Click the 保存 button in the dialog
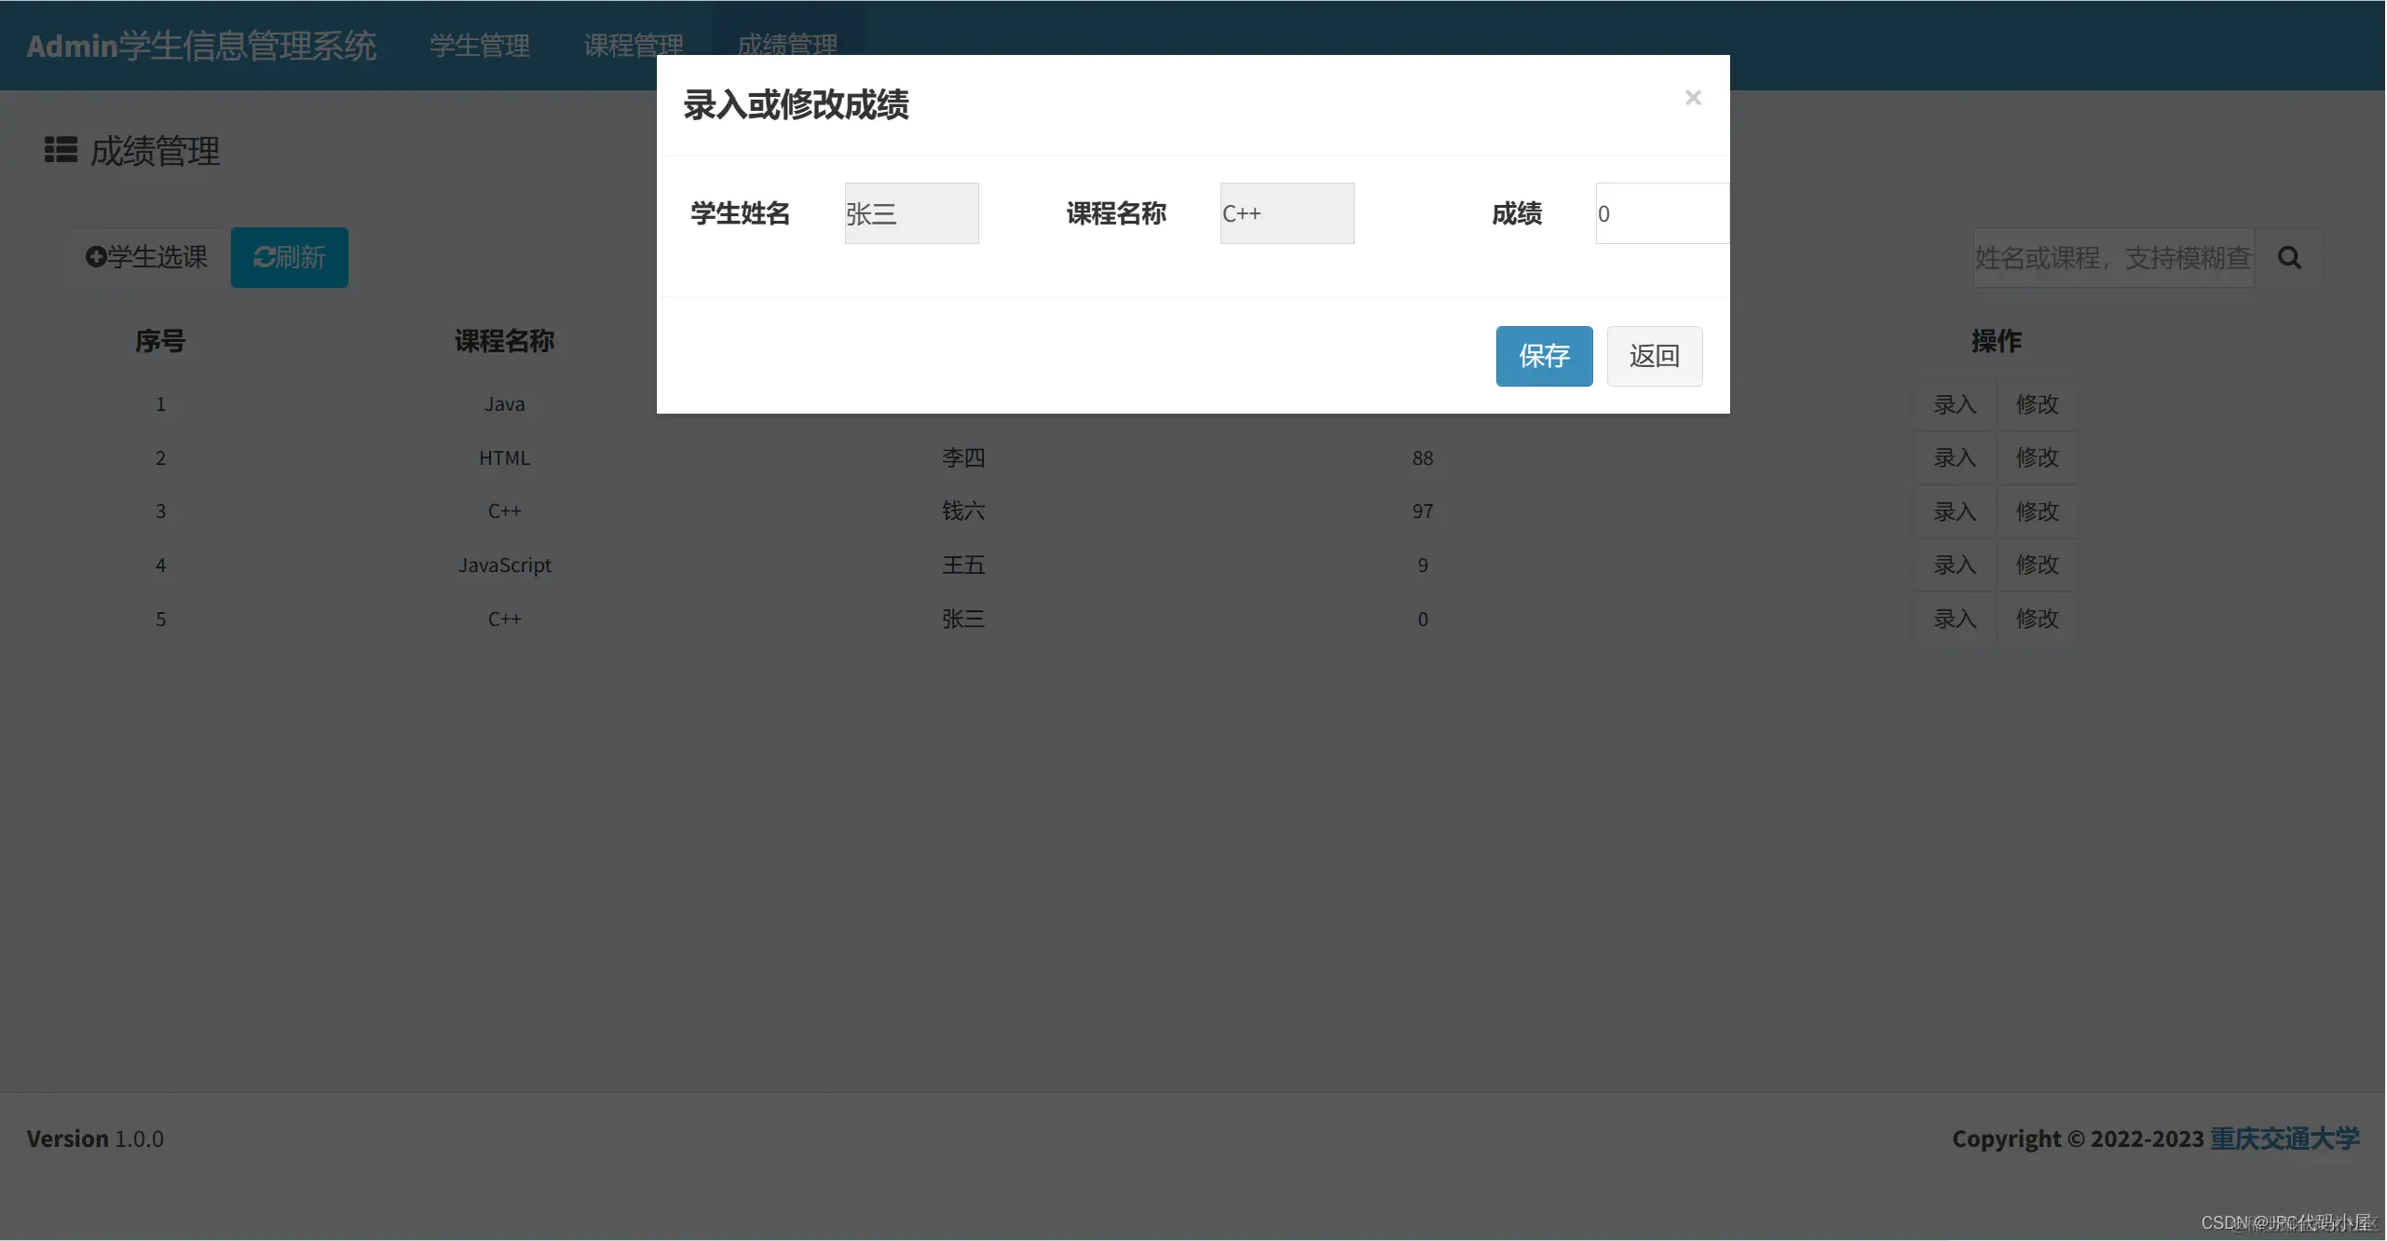 [1544, 356]
